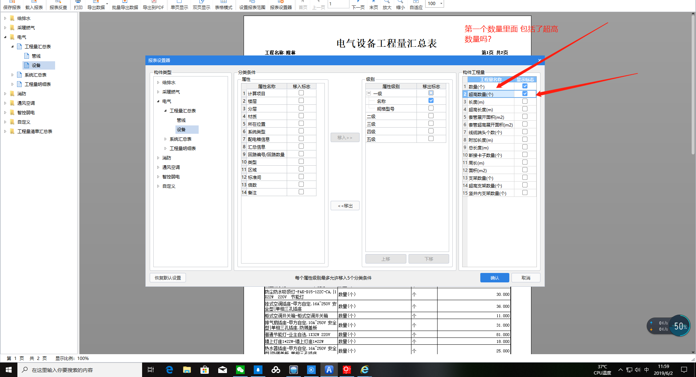Click 取消 cancel button

(526, 278)
